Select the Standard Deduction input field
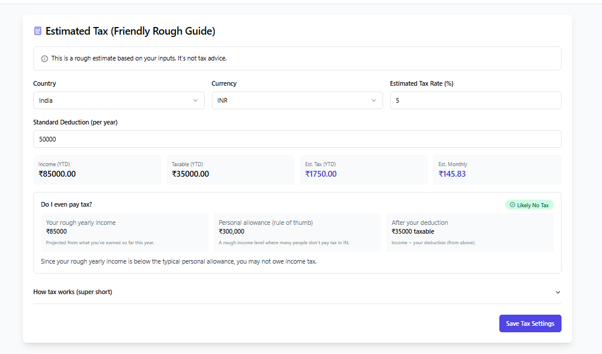Screen dimensions: 602x354 click(x=297, y=139)
